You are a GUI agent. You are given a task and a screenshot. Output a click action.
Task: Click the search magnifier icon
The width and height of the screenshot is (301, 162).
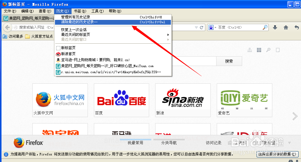(x=265, y=27)
